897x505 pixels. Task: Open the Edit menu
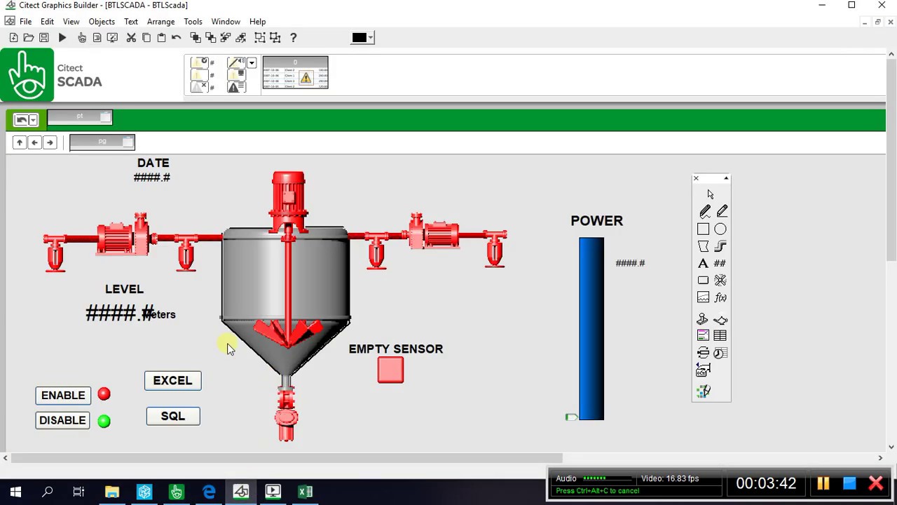pos(47,22)
